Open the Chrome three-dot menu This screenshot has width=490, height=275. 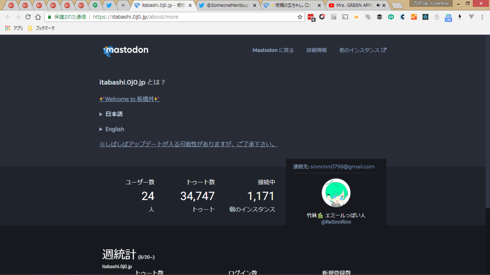482,17
